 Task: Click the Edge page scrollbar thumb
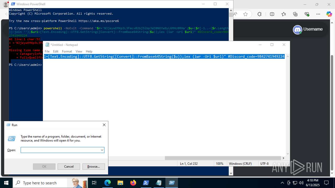point(332,112)
